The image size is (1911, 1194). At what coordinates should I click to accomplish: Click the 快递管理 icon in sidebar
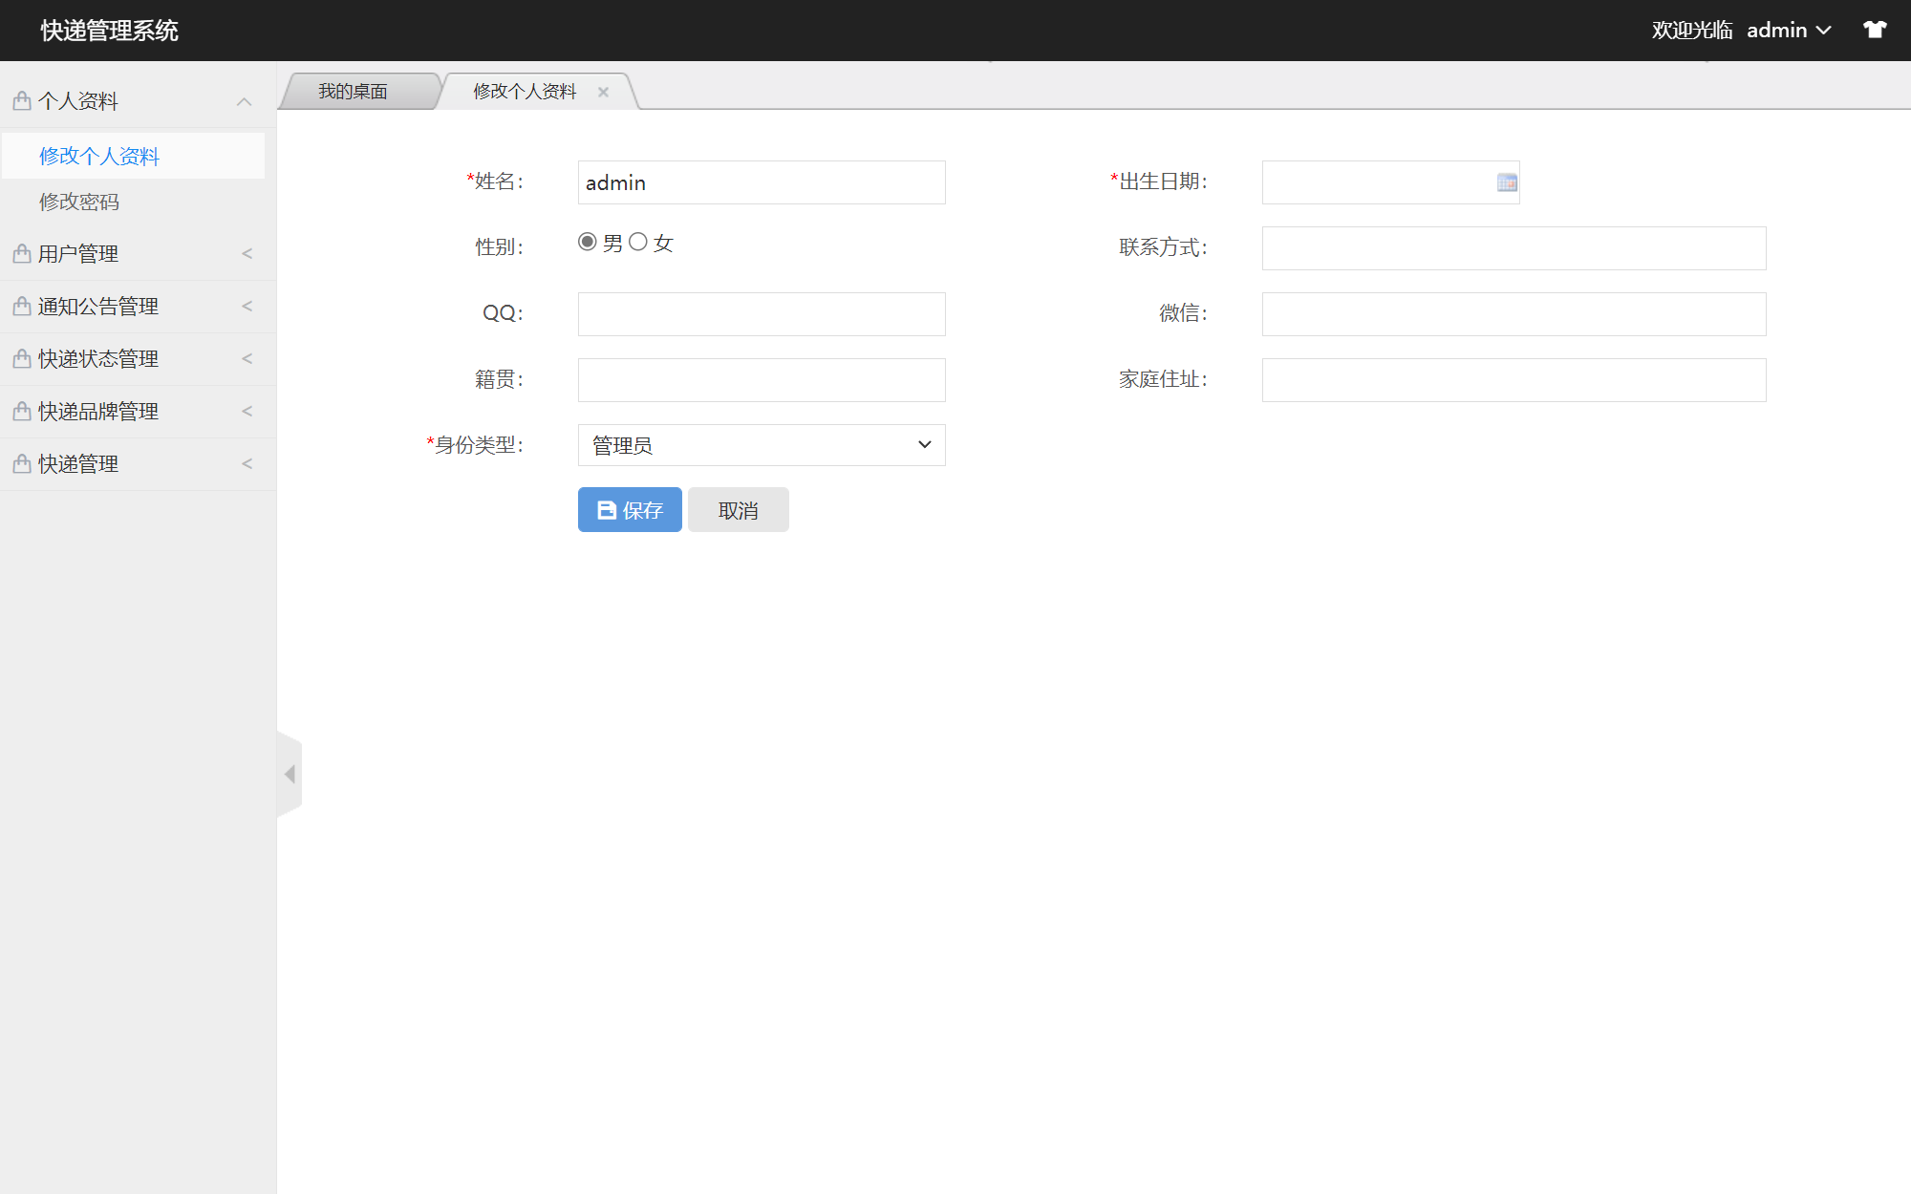20,463
